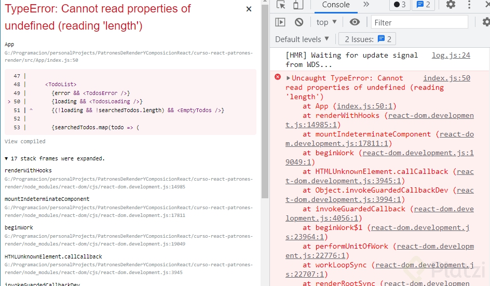The height and width of the screenshot is (286, 490).
Task: Show more DevTools tabs chevron
Action: tap(366, 4)
